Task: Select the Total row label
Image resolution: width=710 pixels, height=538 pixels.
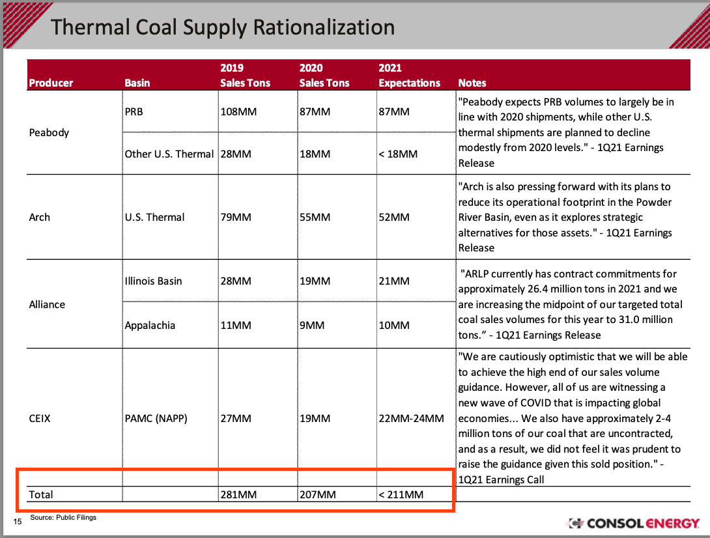Action: click(x=41, y=494)
